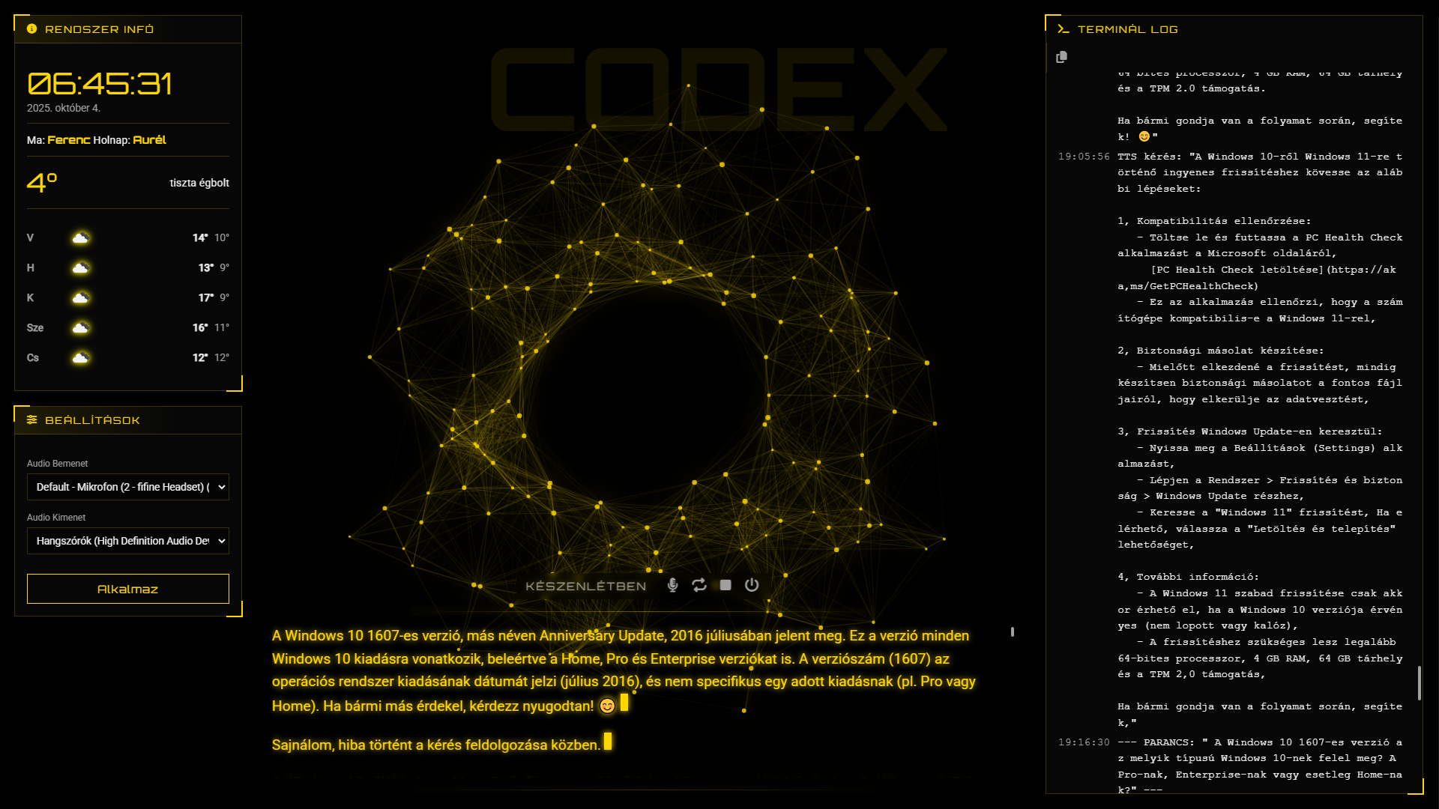Click the weather icon for Cs row
This screenshot has height=809, width=1439.
pyautogui.click(x=80, y=357)
